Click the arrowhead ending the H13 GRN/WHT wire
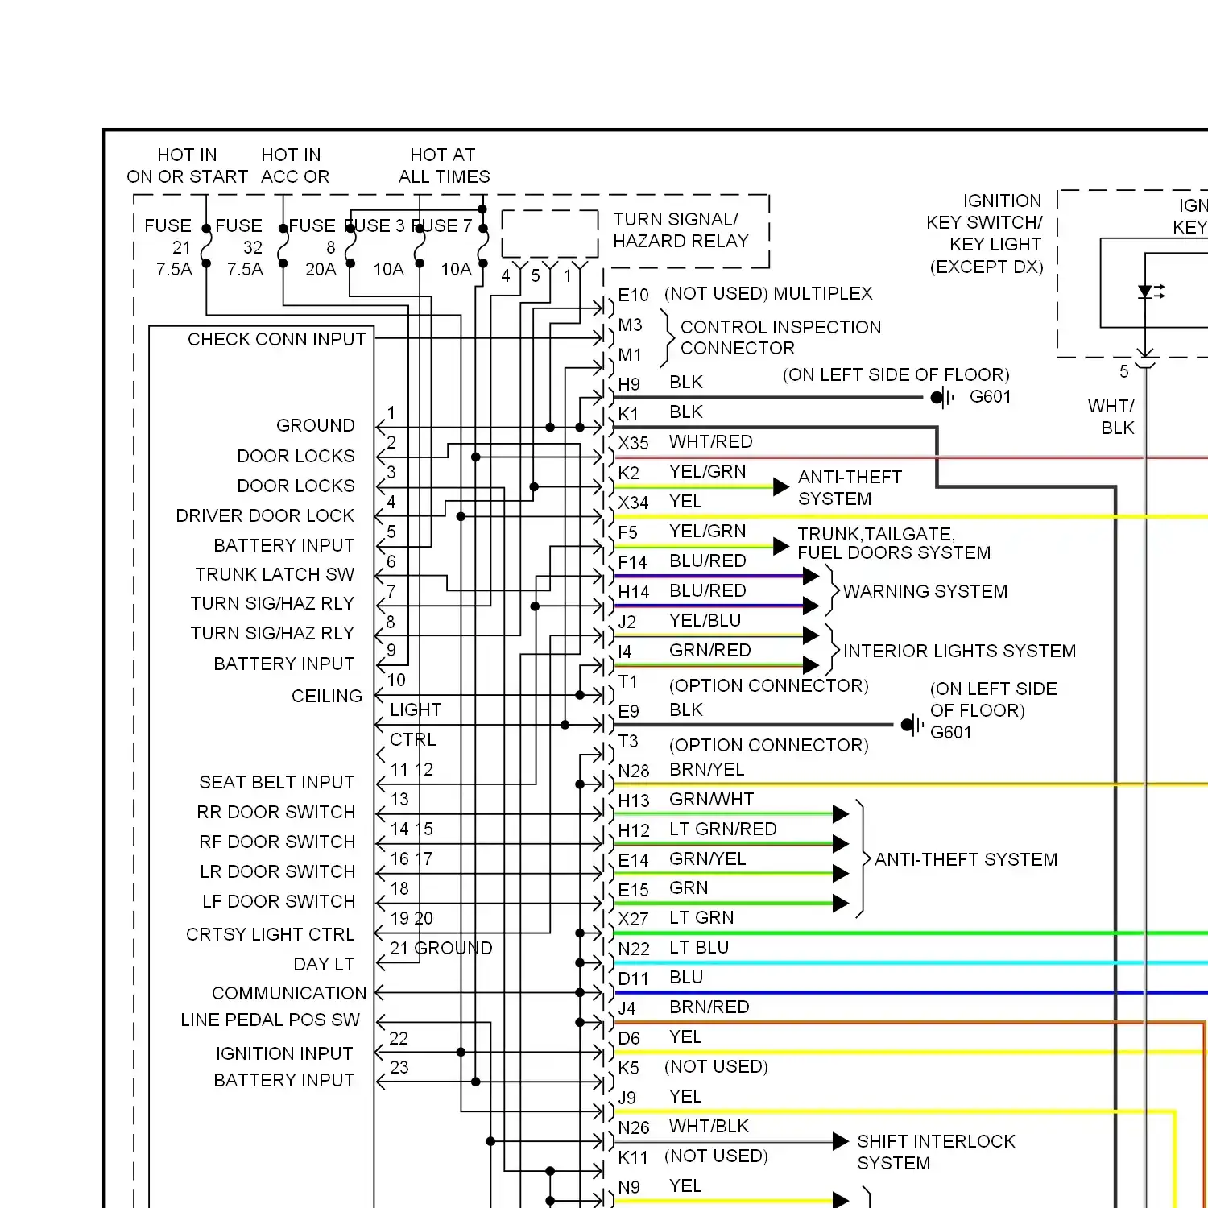Image resolution: width=1208 pixels, height=1208 pixels. (x=840, y=814)
